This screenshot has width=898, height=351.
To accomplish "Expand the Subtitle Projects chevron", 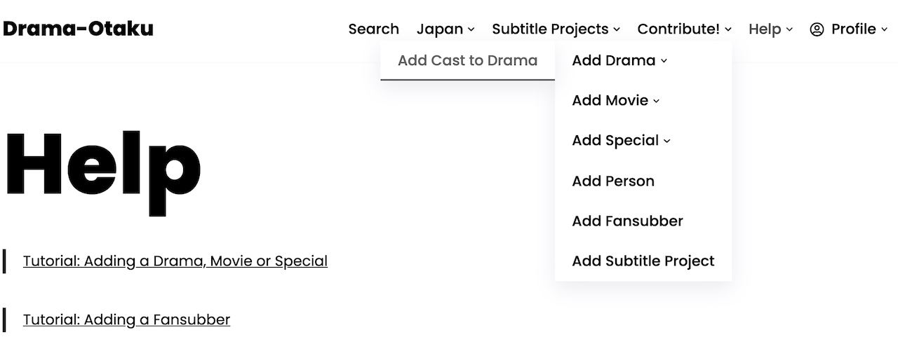I will point(617,29).
